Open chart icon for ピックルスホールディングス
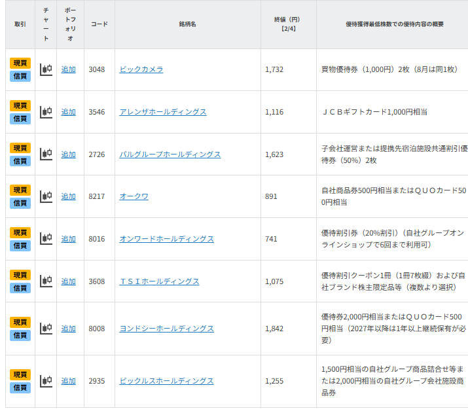This screenshot has width=468, height=415. pos(46,381)
